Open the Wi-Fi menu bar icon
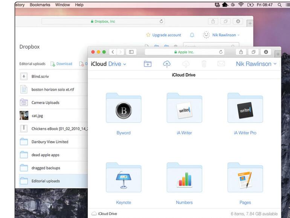 241,5
